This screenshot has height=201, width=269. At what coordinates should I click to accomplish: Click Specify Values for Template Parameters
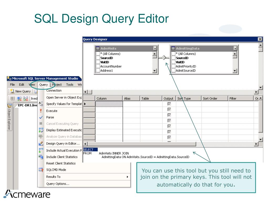click(x=64, y=104)
